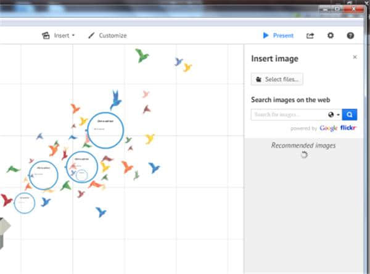Expand the Insert dropdown arrow
370x274 pixels.
click(x=73, y=35)
